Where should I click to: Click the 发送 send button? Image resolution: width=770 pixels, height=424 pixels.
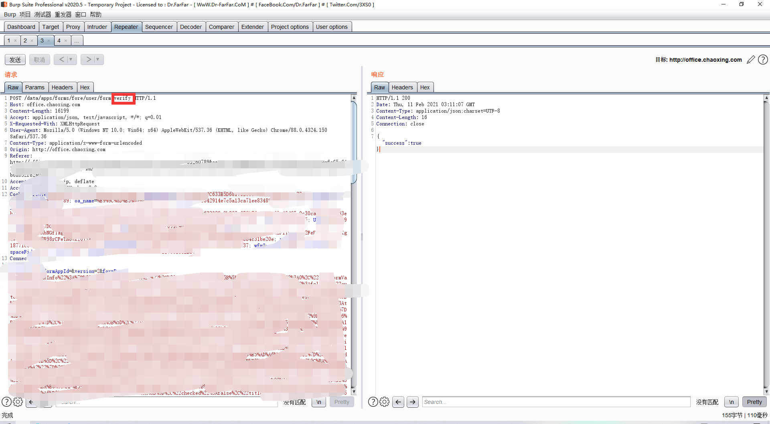[15, 60]
